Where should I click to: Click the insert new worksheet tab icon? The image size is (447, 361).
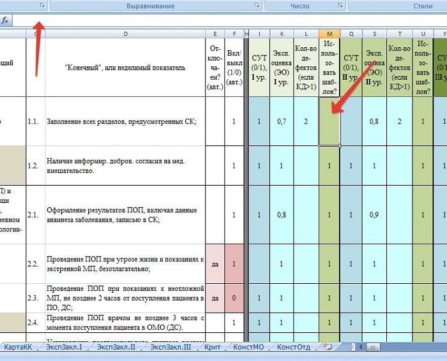click(x=328, y=347)
